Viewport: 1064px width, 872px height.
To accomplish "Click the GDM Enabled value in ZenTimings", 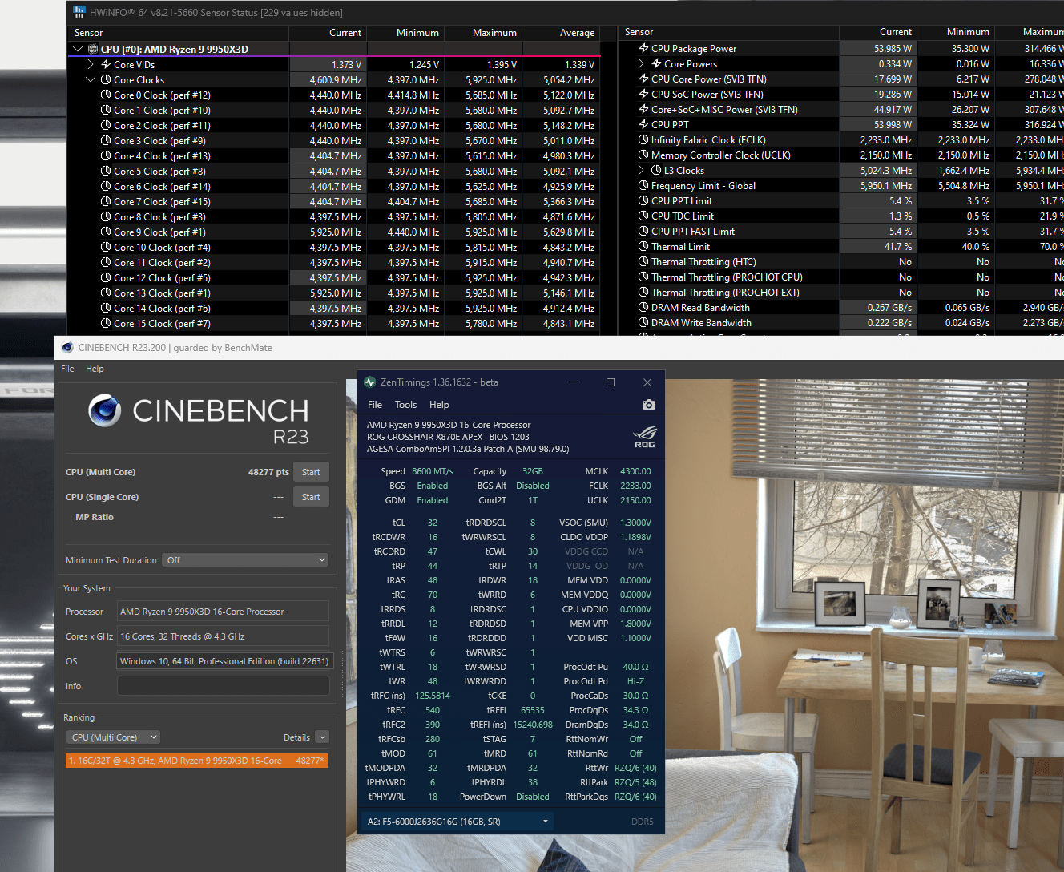I will (x=433, y=500).
